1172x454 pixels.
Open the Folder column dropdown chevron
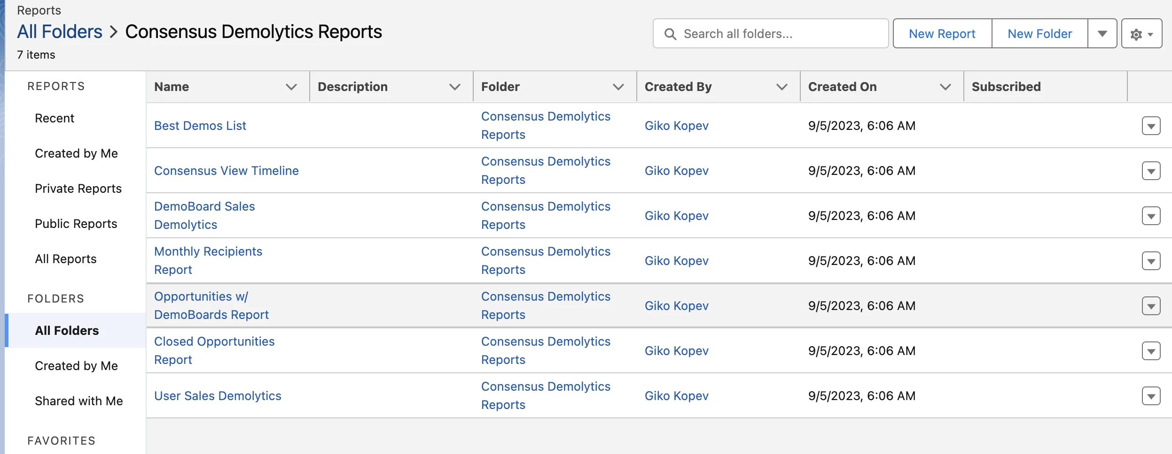(618, 87)
